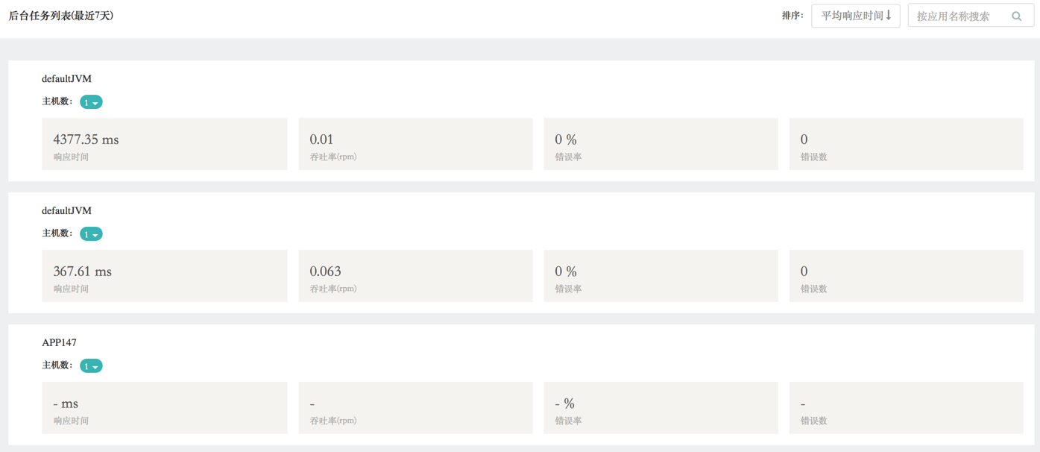The image size is (1040, 452).
Task: Open defaultJVM app with 367.61 ms response
Action: (66, 210)
